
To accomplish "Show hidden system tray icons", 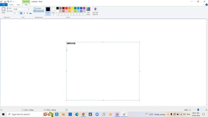I will click(168, 114).
